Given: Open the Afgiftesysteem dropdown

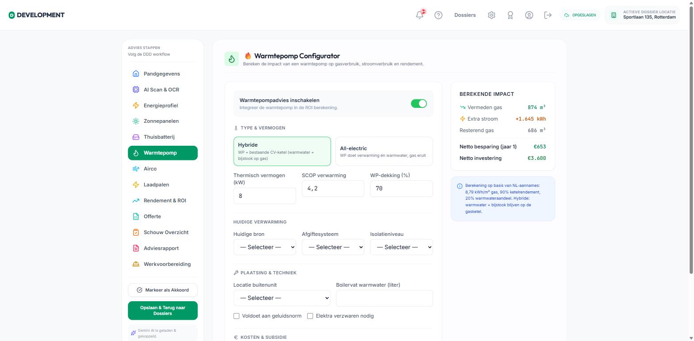Looking at the screenshot, I should point(333,247).
